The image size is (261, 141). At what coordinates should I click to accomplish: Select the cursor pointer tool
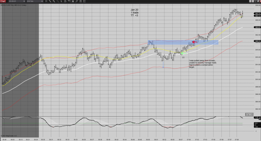[x=61, y=1]
